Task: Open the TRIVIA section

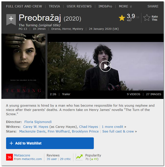Action: (54, 6)
